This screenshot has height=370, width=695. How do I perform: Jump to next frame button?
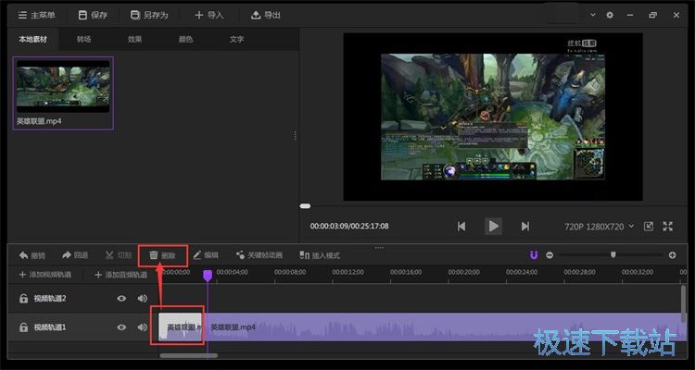(x=525, y=227)
